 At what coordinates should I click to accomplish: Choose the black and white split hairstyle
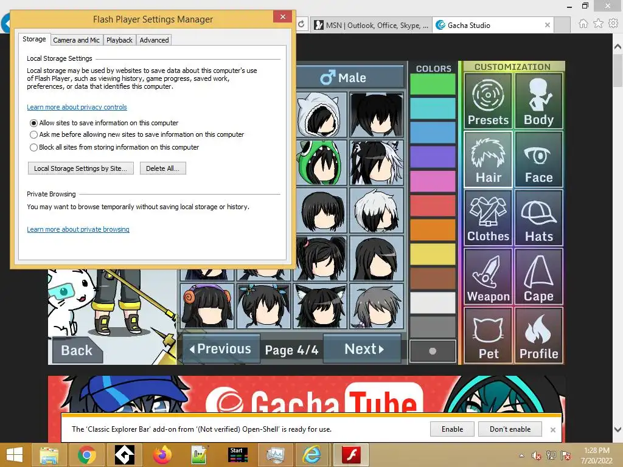click(x=377, y=162)
